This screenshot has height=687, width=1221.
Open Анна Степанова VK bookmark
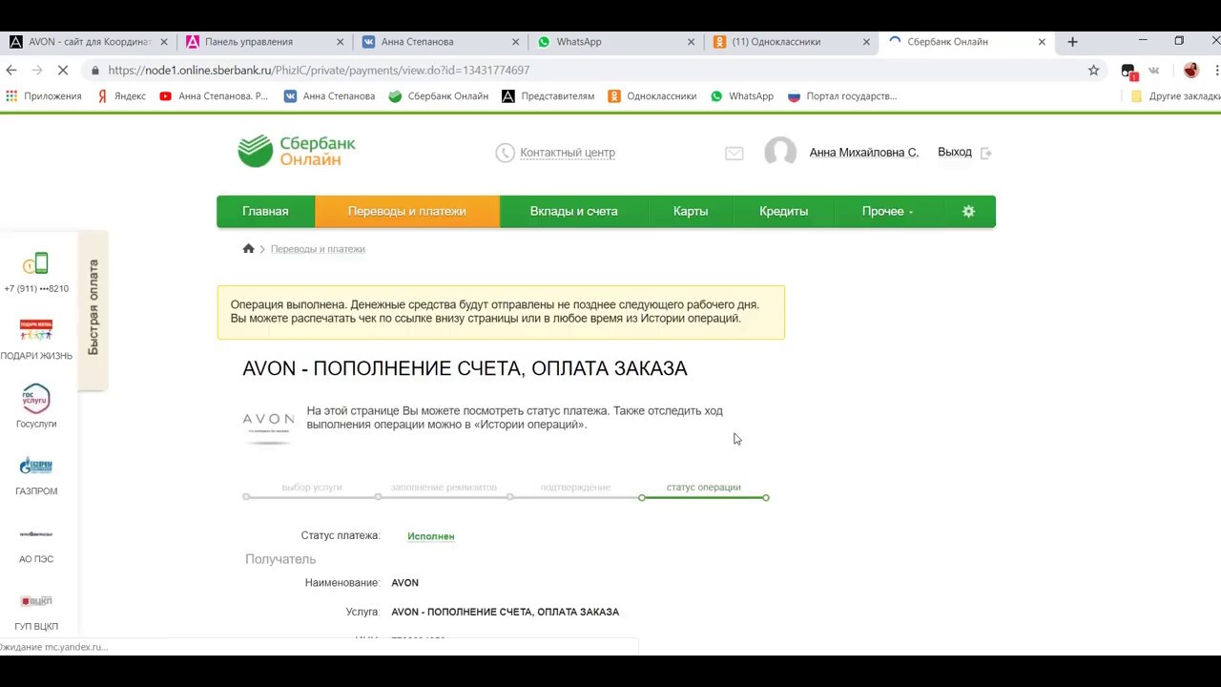click(x=329, y=96)
